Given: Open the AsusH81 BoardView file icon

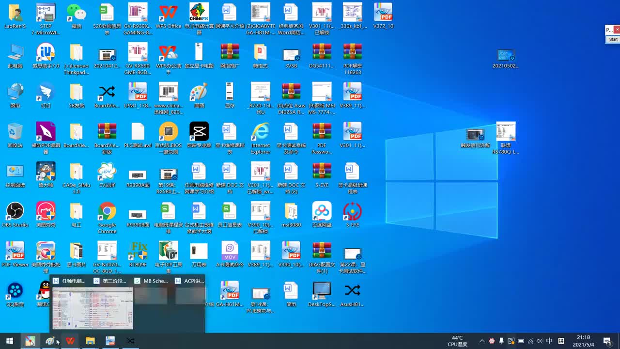Looking at the screenshot, I should pos(352,295).
